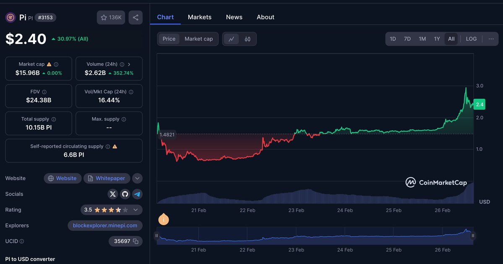Click the $15.96B market cap value
This screenshot has width=503, height=264.
28,73
